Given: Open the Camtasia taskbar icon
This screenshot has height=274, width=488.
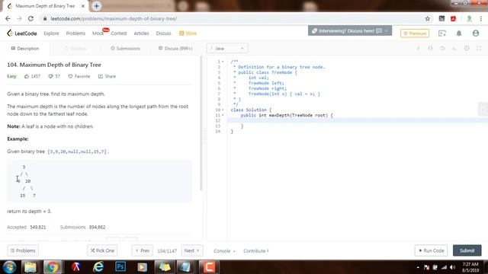Looking at the screenshot, I should point(209,267).
